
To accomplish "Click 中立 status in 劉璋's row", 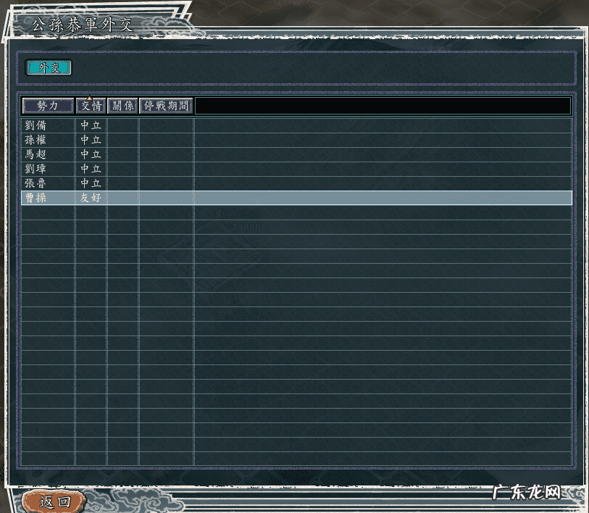I will (x=91, y=169).
